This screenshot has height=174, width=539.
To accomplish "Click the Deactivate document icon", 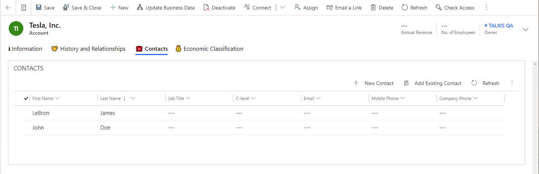I will click(206, 8).
